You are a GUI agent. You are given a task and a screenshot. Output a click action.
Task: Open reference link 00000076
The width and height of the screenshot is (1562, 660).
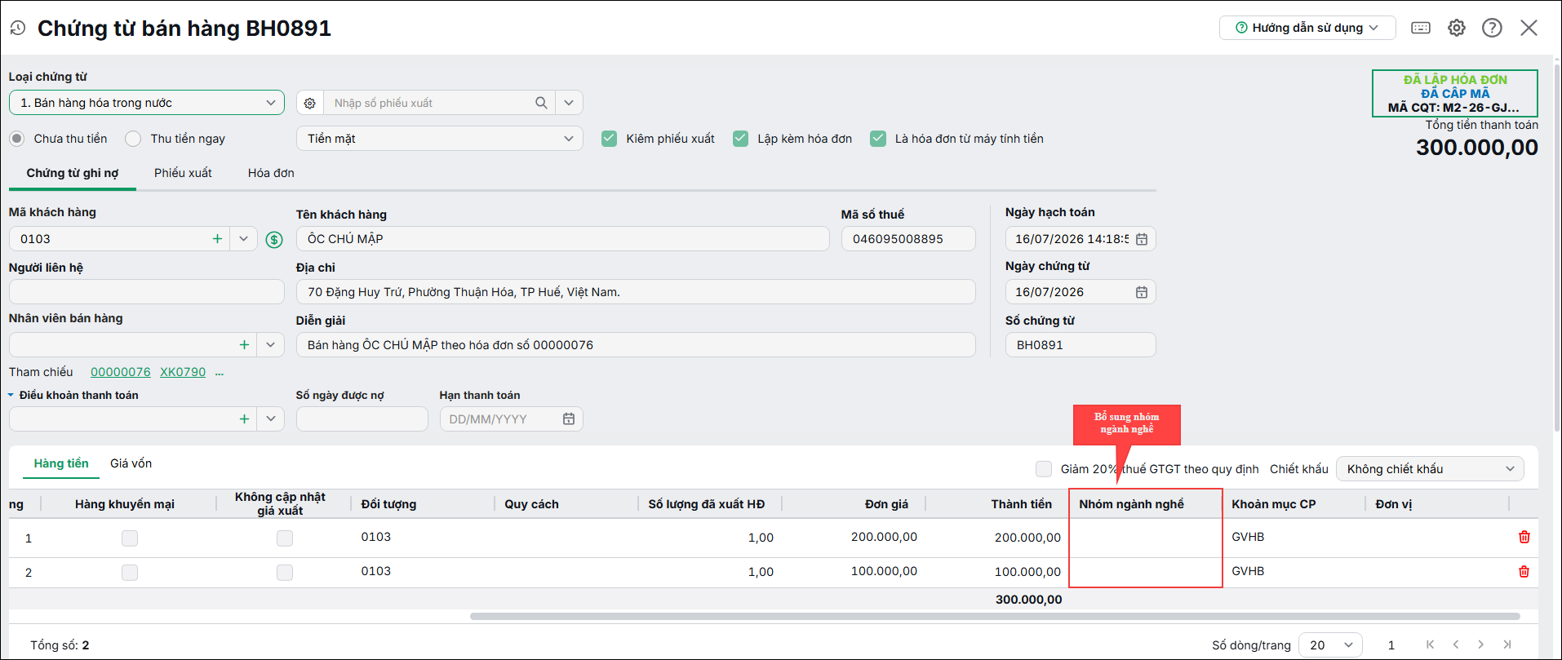(121, 372)
